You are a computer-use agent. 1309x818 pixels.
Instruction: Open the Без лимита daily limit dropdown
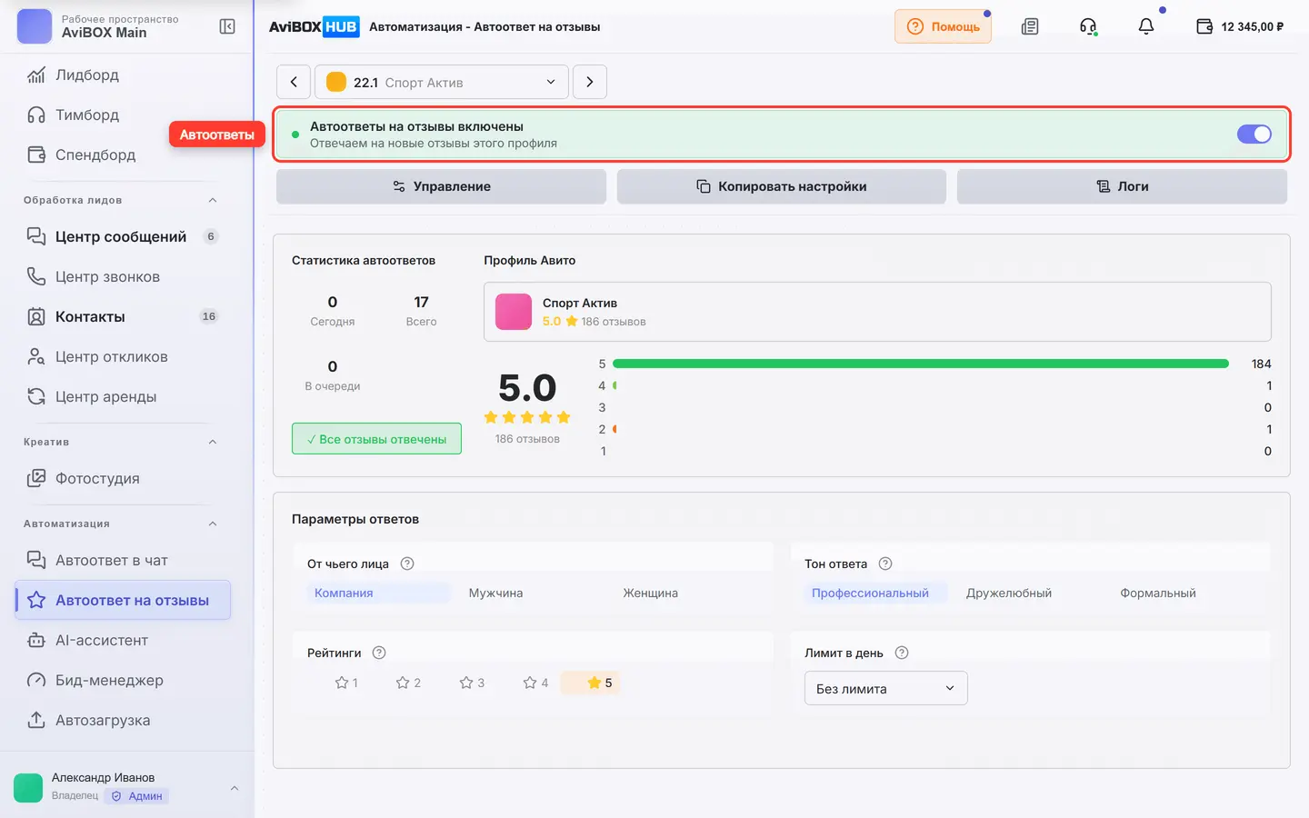click(x=885, y=688)
